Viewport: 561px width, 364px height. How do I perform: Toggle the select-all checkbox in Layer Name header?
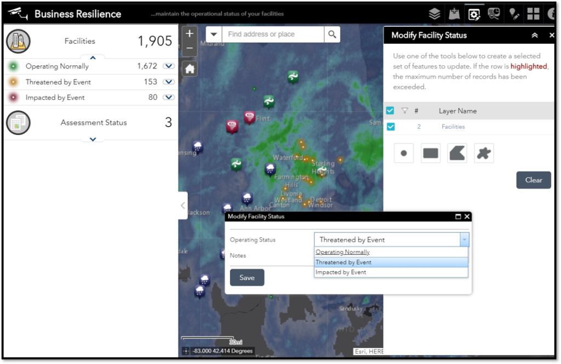[x=390, y=110]
